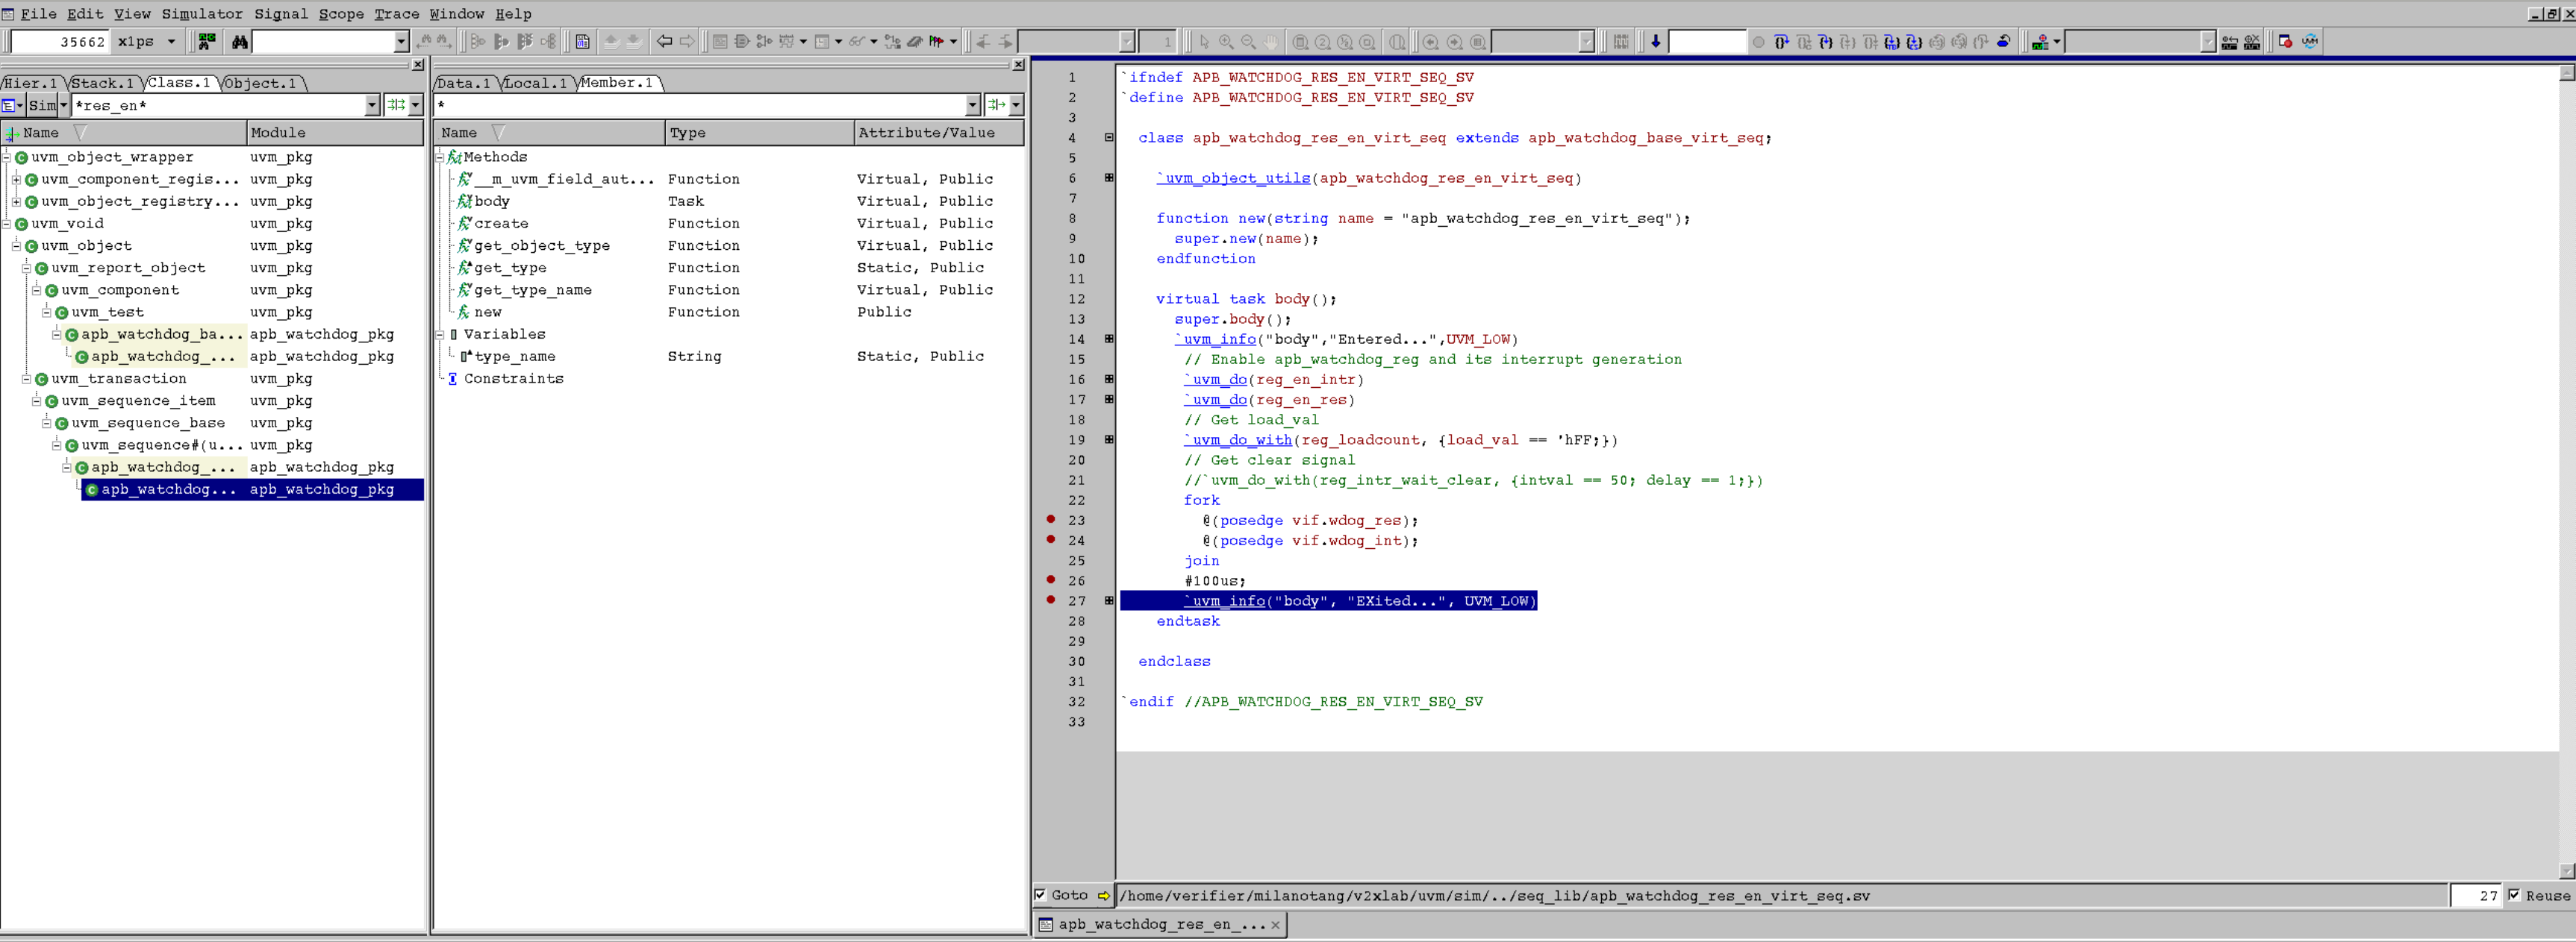Select the uvm_sequence_item class row
Viewport: 2576px width, 942px height.
[x=139, y=401]
